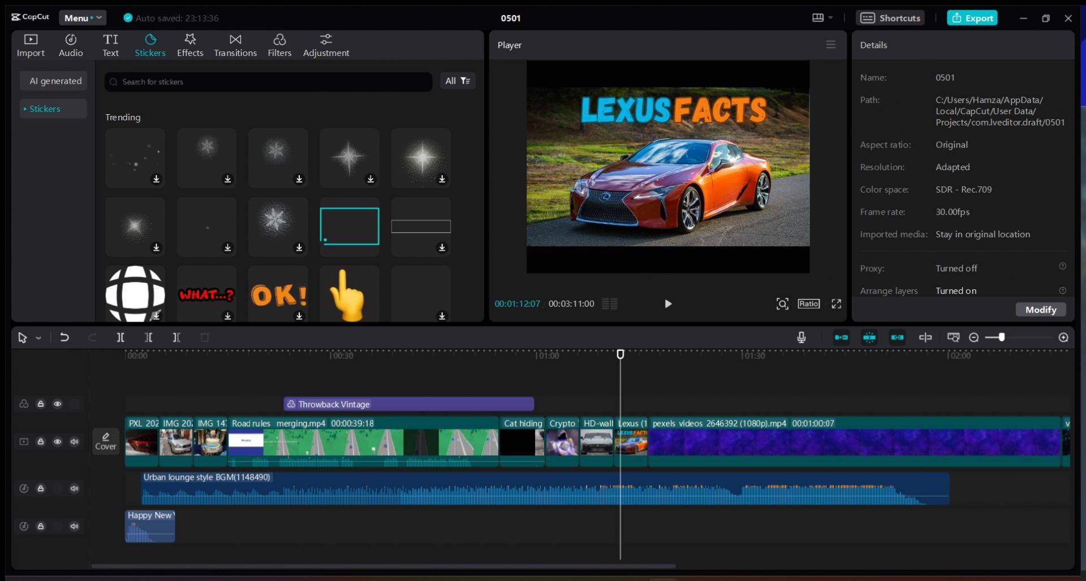Expand the selection tool mode arrow
1086x581 pixels.
(38, 338)
